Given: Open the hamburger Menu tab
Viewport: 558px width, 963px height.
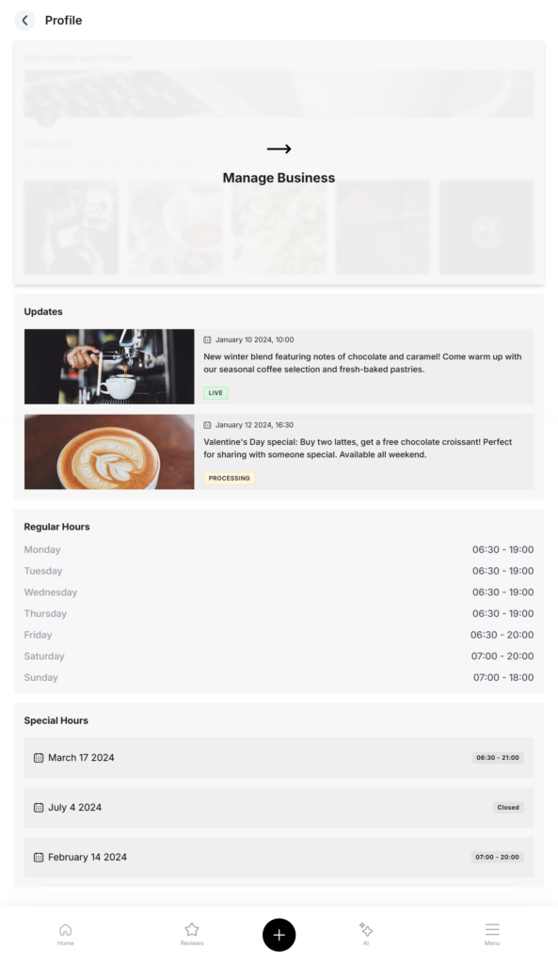Looking at the screenshot, I should click(x=492, y=934).
